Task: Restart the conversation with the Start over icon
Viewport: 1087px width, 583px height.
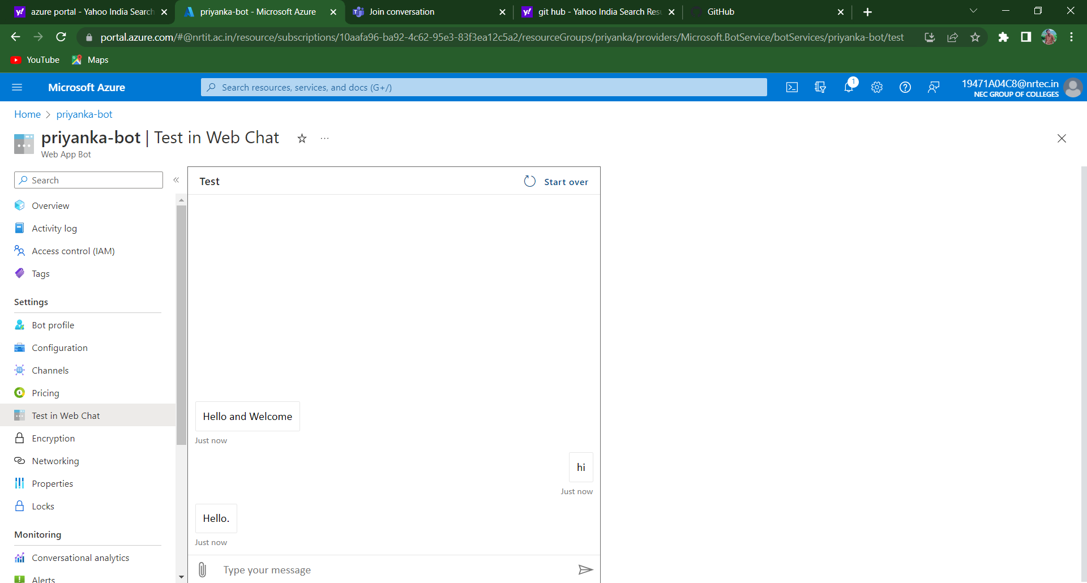Action: (529, 181)
